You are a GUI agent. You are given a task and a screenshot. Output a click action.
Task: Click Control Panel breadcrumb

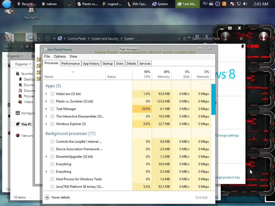pyautogui.click(x=77, y=39)
